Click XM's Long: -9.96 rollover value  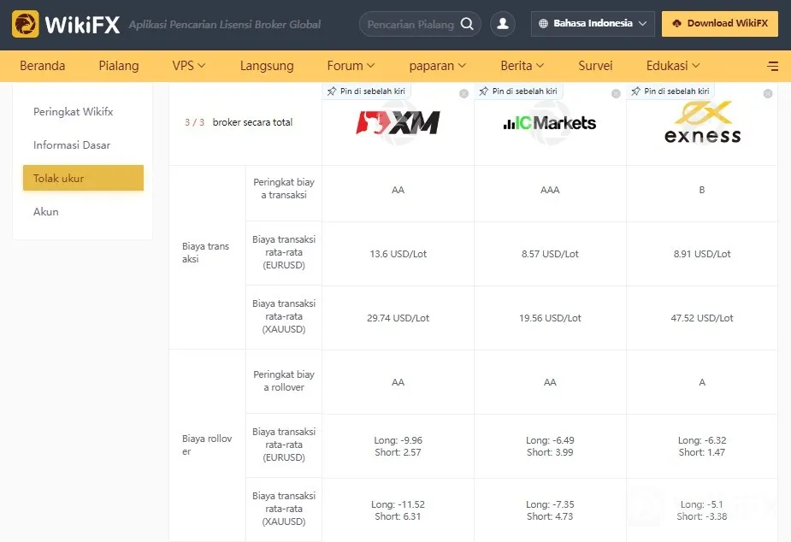pos(398,440)
